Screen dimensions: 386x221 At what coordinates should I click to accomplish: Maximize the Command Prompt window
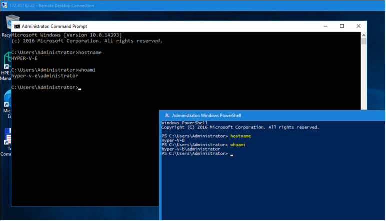[342, 26]
